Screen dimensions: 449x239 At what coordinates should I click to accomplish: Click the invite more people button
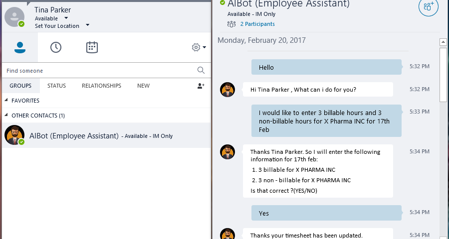point(429,6)
